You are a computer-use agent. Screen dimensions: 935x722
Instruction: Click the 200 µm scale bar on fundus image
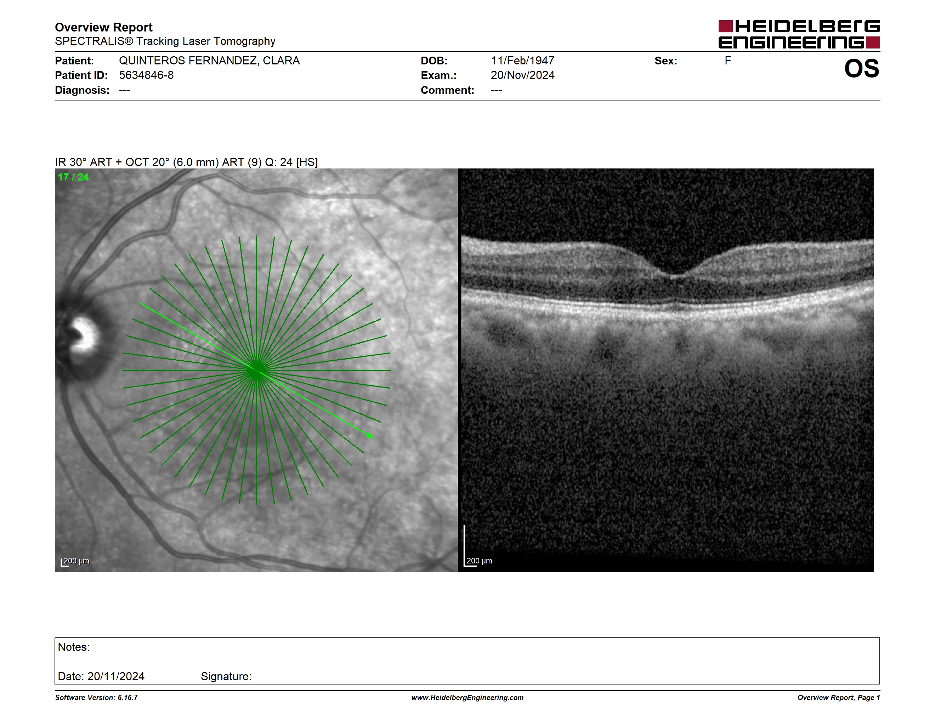tap(75, 562)
